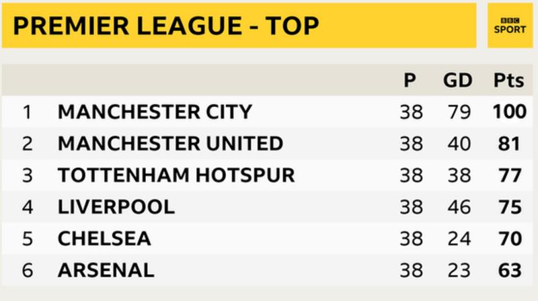The width and height of the screenshot is (538, 301).
Task: Select position number 1 in table
Action: point(28,112)
